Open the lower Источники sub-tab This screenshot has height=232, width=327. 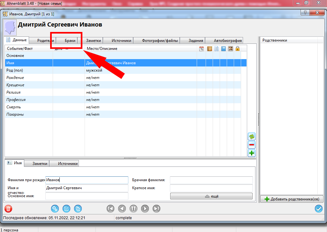tap(68, 164)
